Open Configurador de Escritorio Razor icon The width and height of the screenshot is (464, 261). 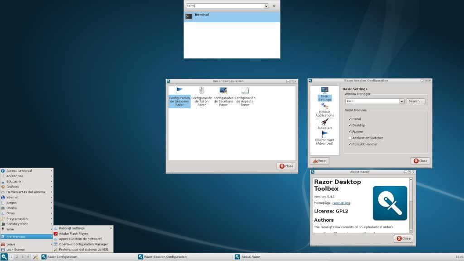(223, 91)
